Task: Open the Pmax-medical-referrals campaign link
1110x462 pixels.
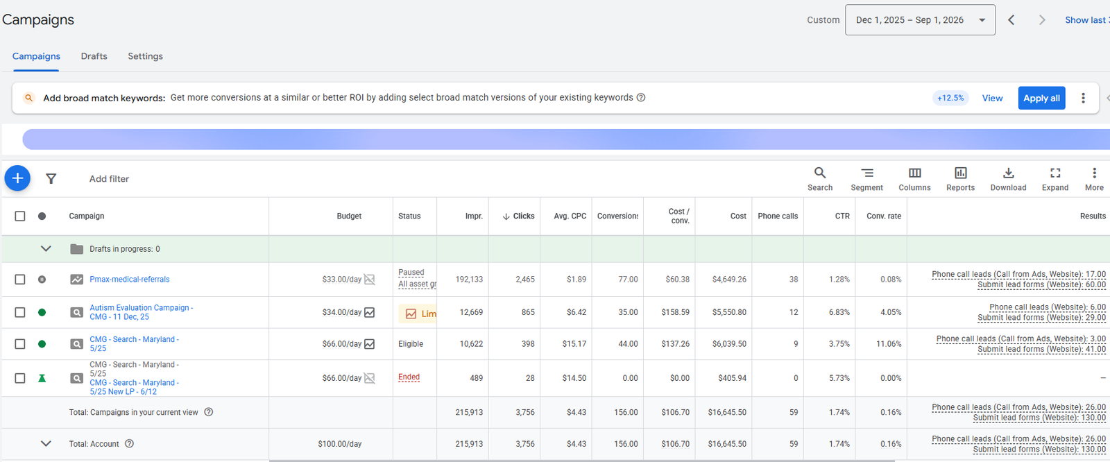Action: pos(130,280)
